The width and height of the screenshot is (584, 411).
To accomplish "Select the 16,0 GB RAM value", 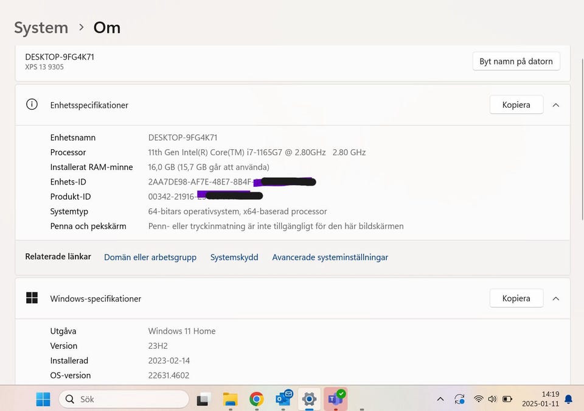I will [x=209, y=167].
